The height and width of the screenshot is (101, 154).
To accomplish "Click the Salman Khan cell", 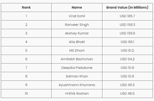I will tap(77, 76).
